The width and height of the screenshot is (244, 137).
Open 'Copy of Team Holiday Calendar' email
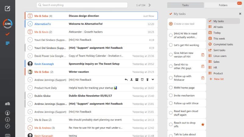click(x=91, y=56)
